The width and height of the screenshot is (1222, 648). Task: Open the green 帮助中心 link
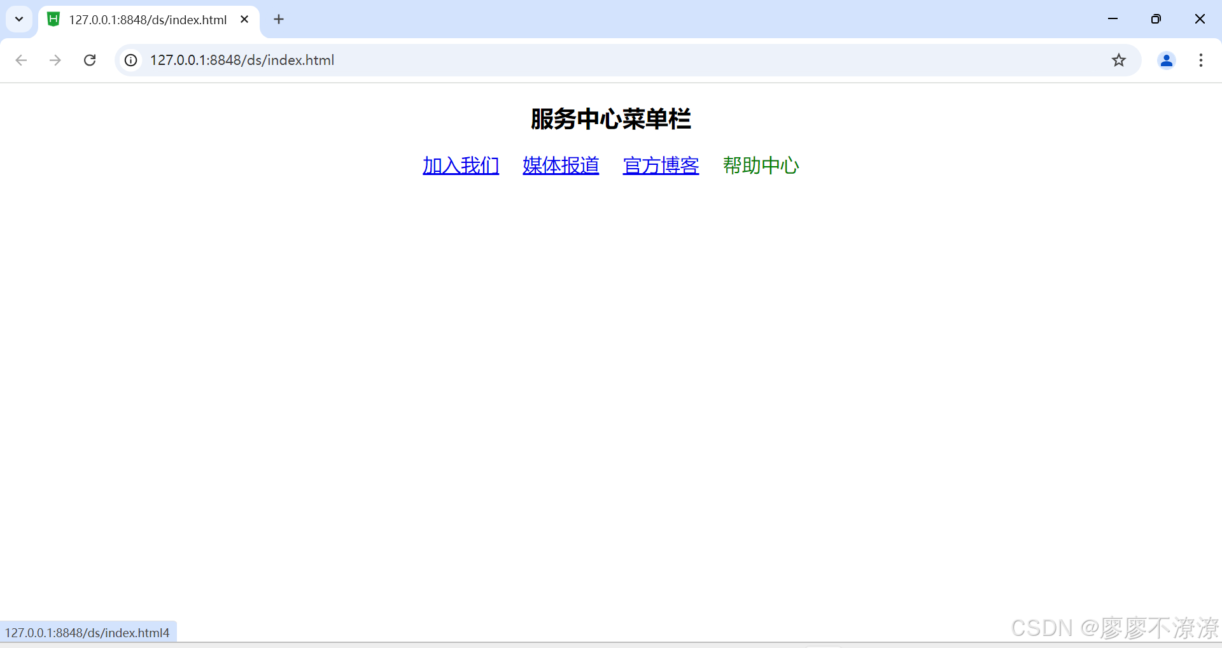[761, 166]
